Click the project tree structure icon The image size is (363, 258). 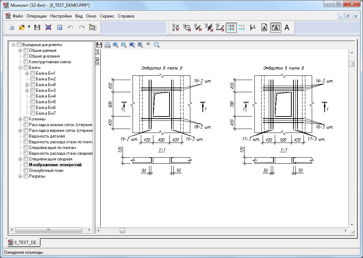pyautogui.click(x=93, y=28)
